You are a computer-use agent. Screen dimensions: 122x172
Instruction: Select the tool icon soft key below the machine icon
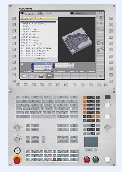(101, 24)
